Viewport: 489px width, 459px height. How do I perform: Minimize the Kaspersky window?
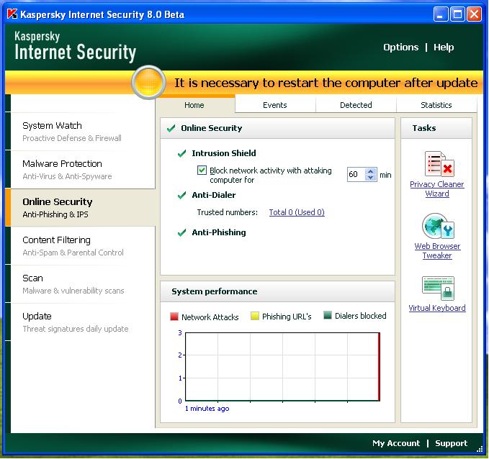point(440,14)
